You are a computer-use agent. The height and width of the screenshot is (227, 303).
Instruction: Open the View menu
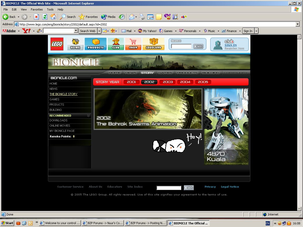(x=24, y=9)
